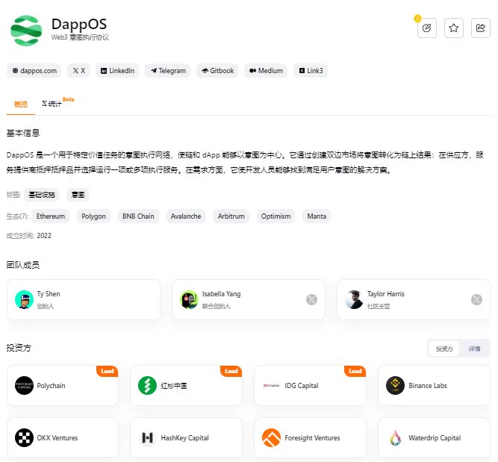The width and height of the screenshot is (498, 462).
Task: Select the Optimism ecosystem chip
Action: coord(276,216)
